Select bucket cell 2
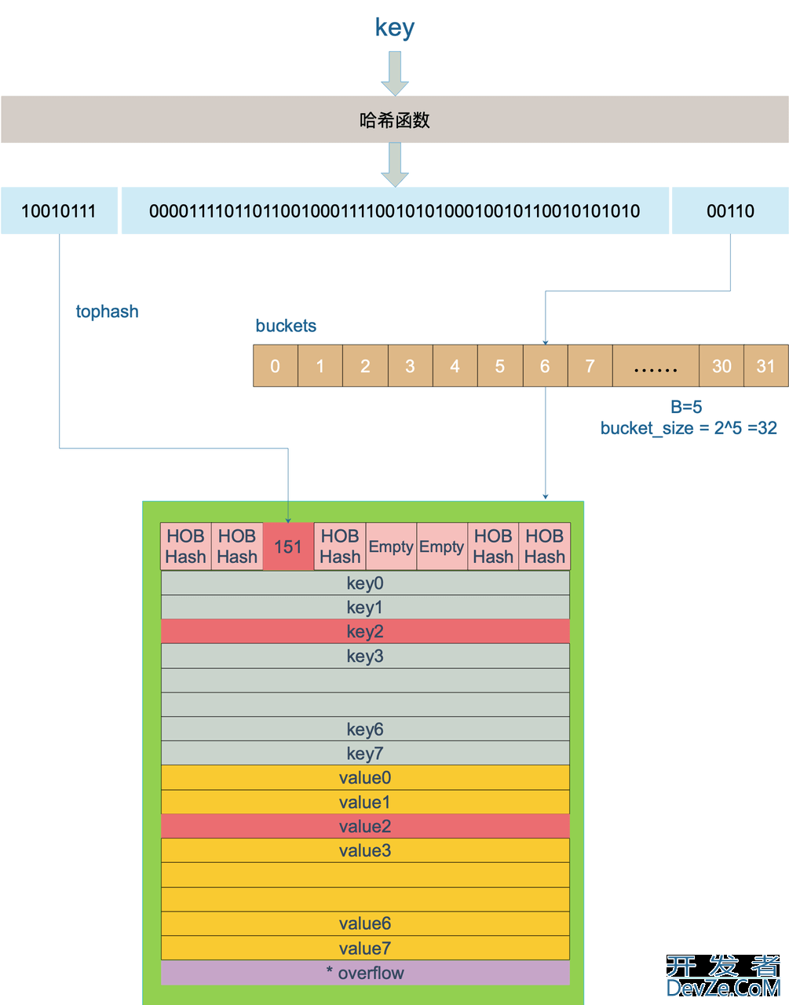Viewport: 789px width, 1005px height. point(365,366)
